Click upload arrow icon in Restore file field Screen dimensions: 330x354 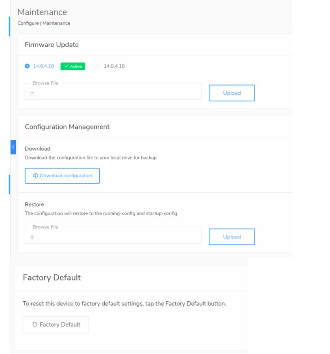pyautogui.click(x=32, y=237)
